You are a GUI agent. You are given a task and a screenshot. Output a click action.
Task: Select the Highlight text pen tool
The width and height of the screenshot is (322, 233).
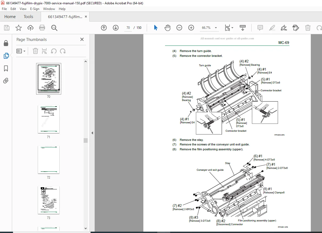click(x=272, y=28)
